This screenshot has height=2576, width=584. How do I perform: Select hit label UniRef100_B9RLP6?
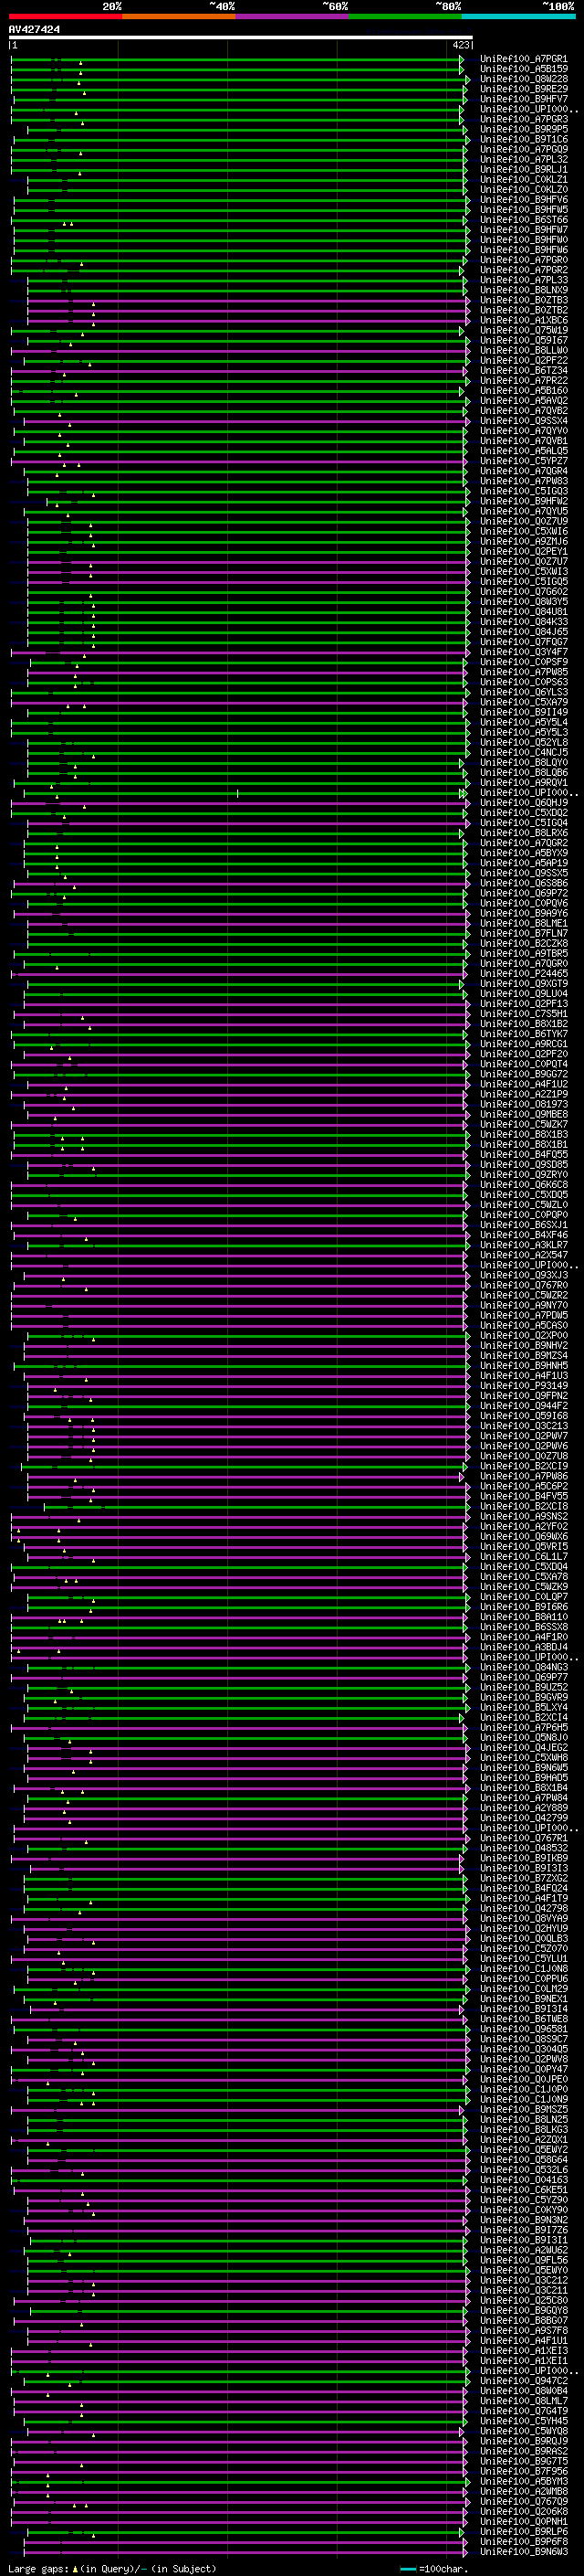coord(524,2532)
